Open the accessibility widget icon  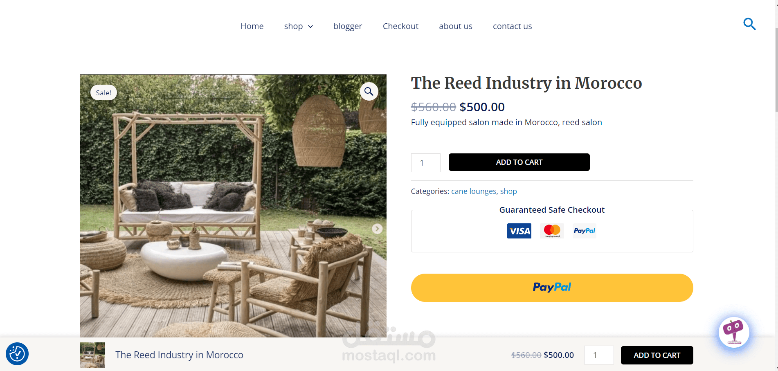click(17, 354)
